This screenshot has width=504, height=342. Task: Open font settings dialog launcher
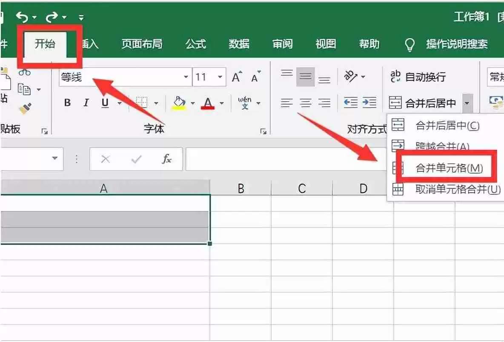(x=263, y=131)
